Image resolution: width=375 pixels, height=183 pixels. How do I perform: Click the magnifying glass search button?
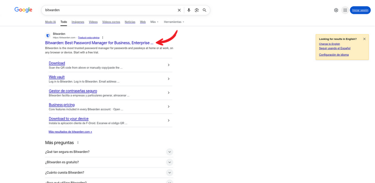point(204,10)
